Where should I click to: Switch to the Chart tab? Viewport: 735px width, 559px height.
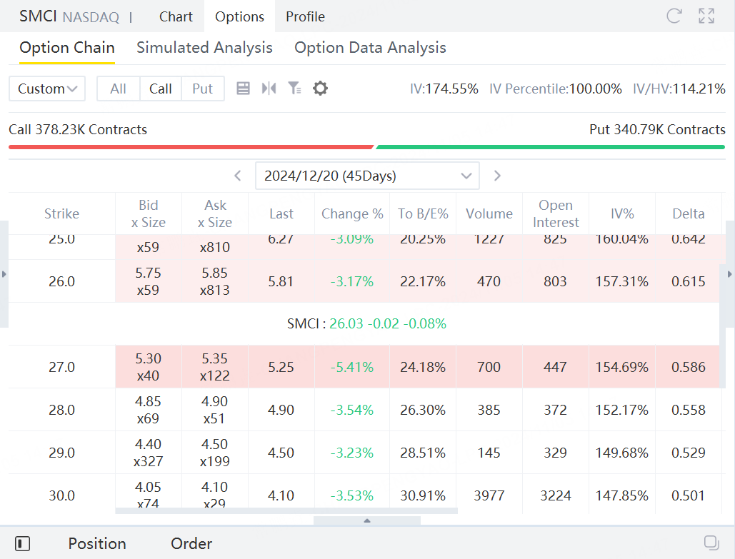pyautogui.click(x=176, y=16)
